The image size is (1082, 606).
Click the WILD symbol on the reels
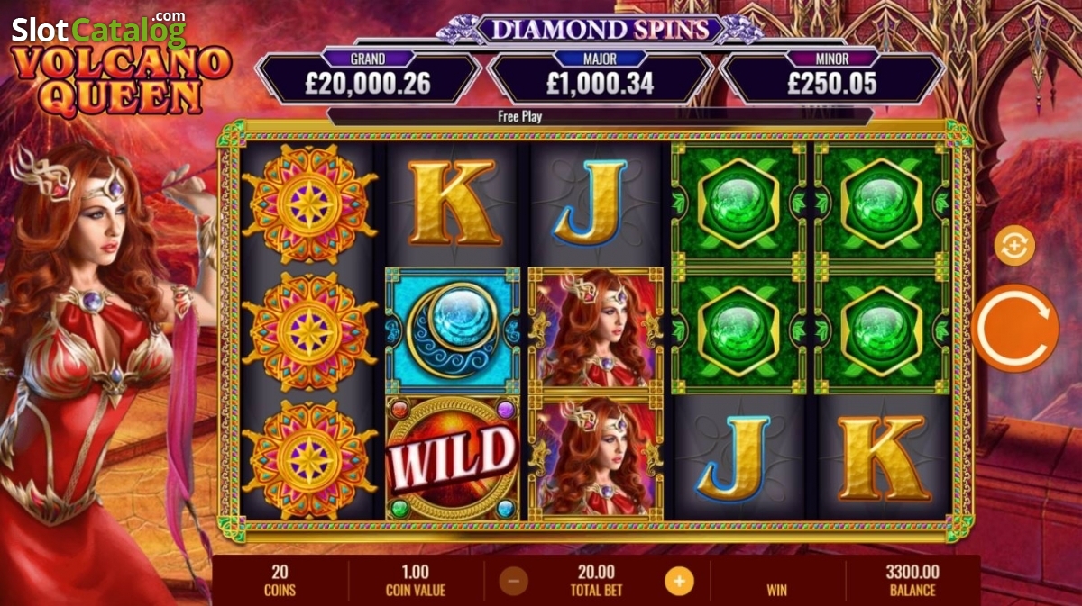[453, 457]
